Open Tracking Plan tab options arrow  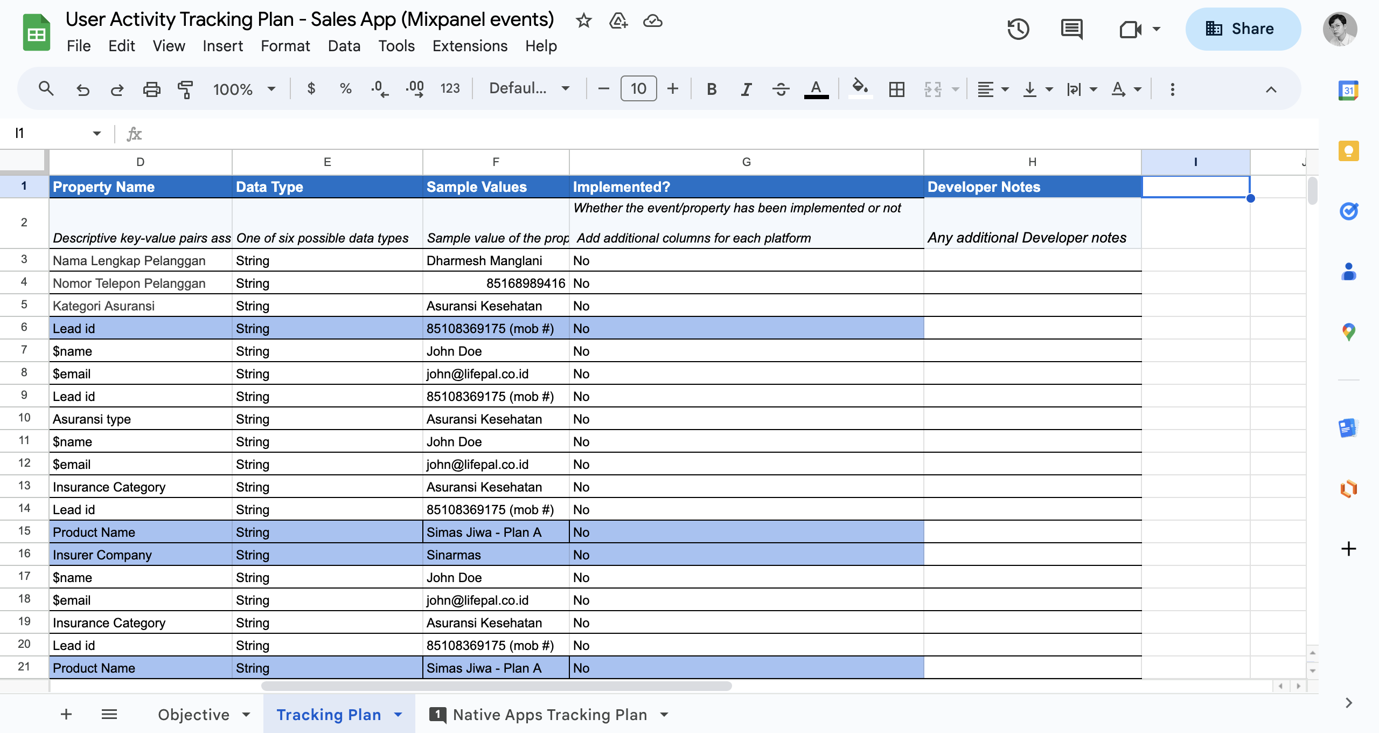(x=398, y=715)
